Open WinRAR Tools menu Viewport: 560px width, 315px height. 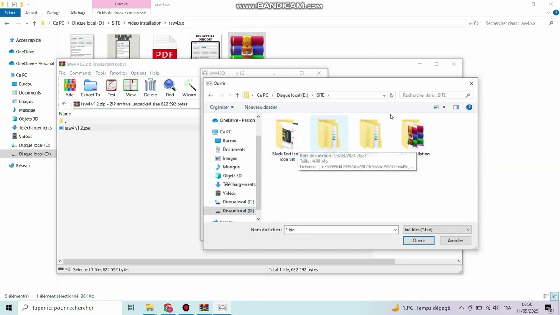click(x=101, y=73)
